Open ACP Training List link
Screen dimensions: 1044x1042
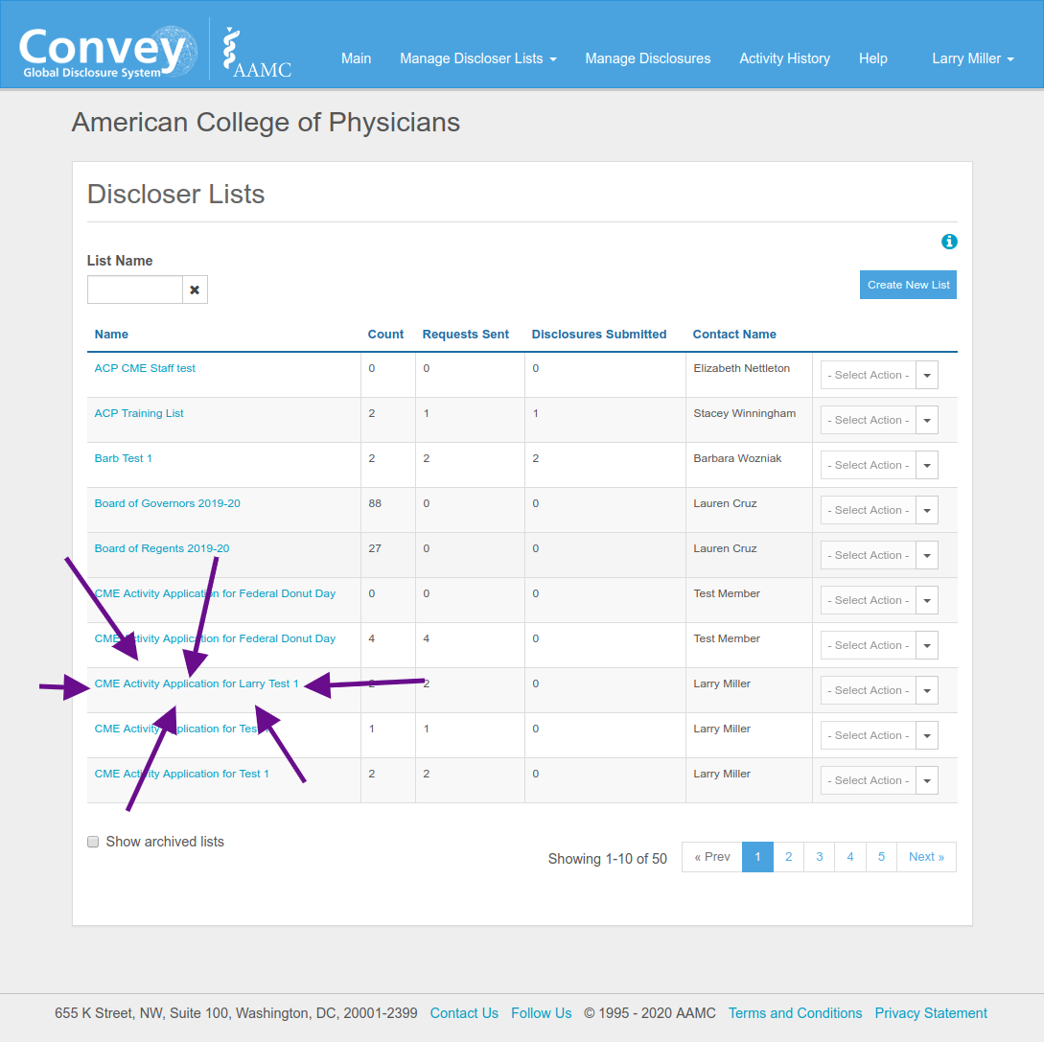138,413
